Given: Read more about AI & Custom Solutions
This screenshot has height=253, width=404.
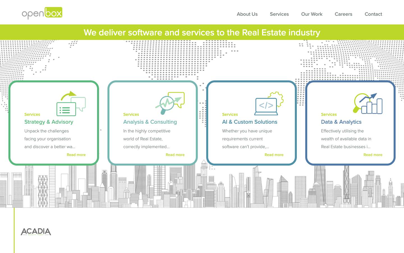Looking at the screenshot, I should pos(274,155).
